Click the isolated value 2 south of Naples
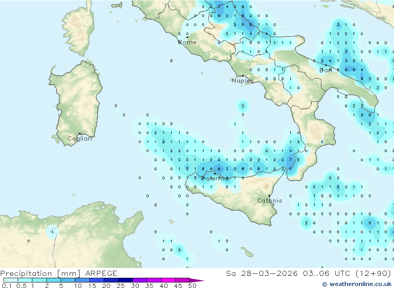 click(243, 106)
